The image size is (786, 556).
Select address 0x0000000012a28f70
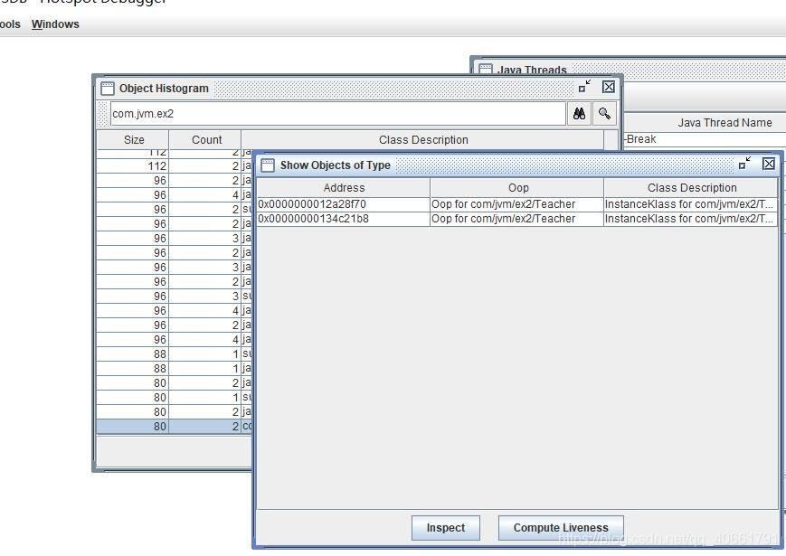click(344, 204)
